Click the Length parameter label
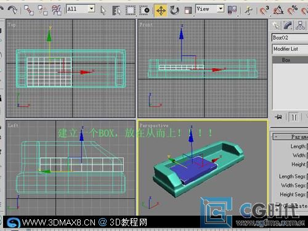This screenshot has width=308, height=231. 298,146
